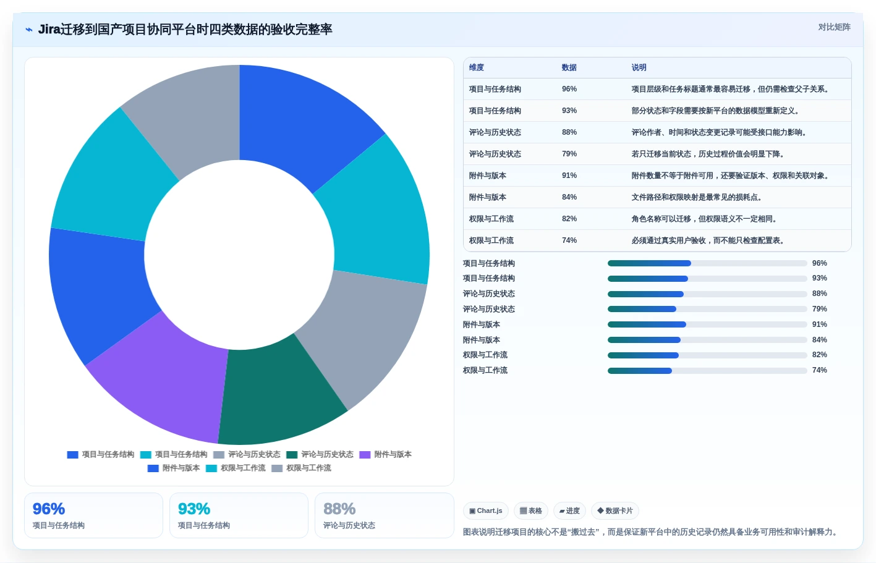876x563 pixels.
Task: Click the 96% progress bar
Action: [x=707, y=263]
